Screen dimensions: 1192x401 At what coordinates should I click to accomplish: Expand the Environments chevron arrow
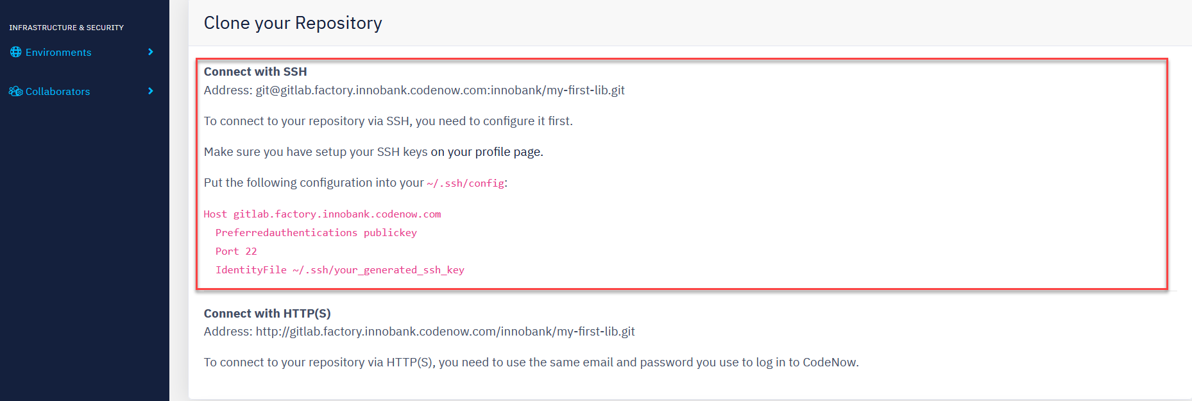coord(151,52)
